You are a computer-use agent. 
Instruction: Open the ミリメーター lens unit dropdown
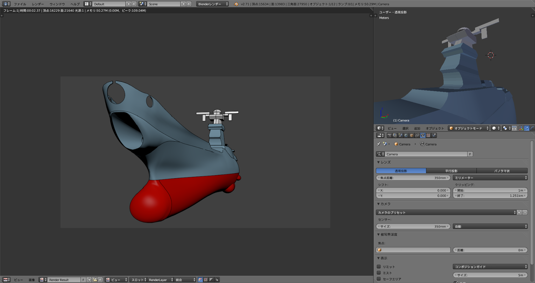pyautogui.click(x=490, y=178)
